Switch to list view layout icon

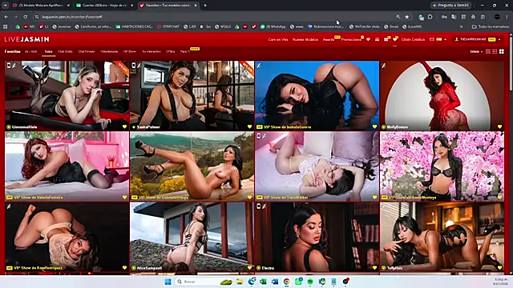click(x=488, y=51)
